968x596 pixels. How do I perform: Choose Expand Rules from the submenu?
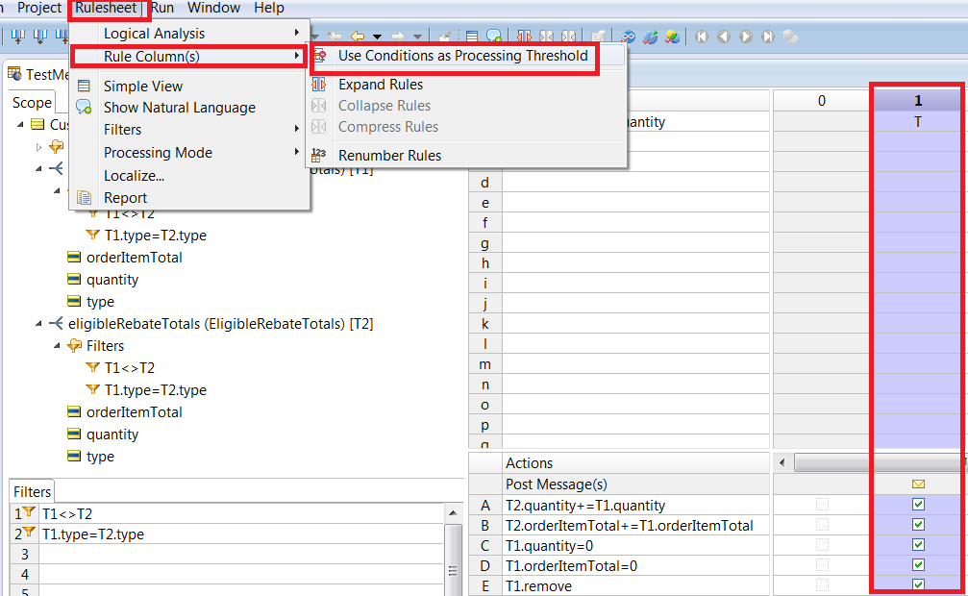(381, 84)
